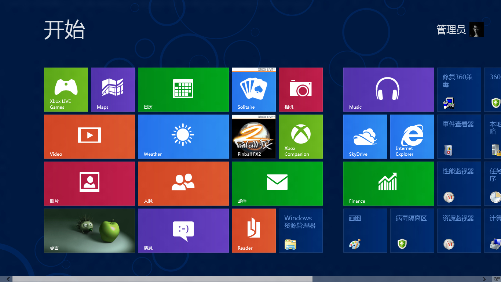
Task: Start the Solitaire card game
Action: click(254, 90)
